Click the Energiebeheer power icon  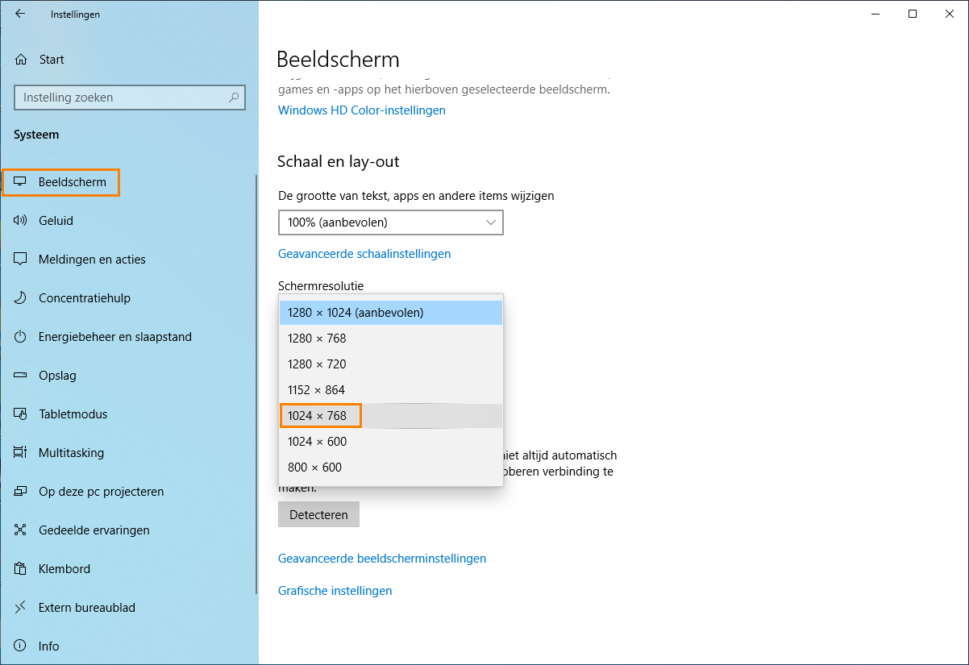[x=21, y=337]
